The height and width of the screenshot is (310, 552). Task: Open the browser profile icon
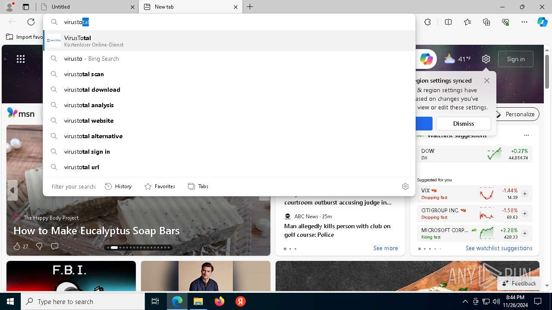pos(9,7)
